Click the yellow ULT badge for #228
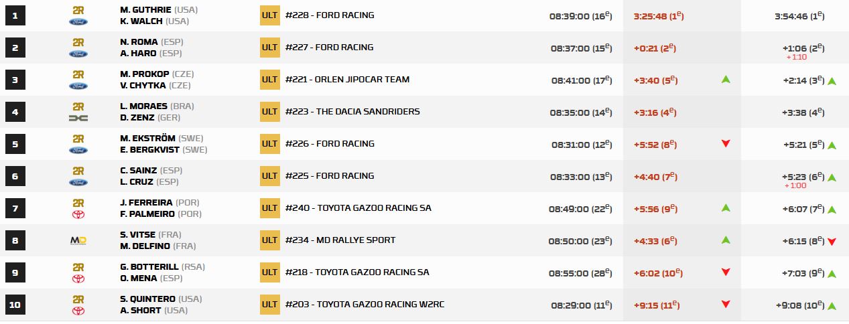This screenshot has width=849, height=324. coord(269,15)
